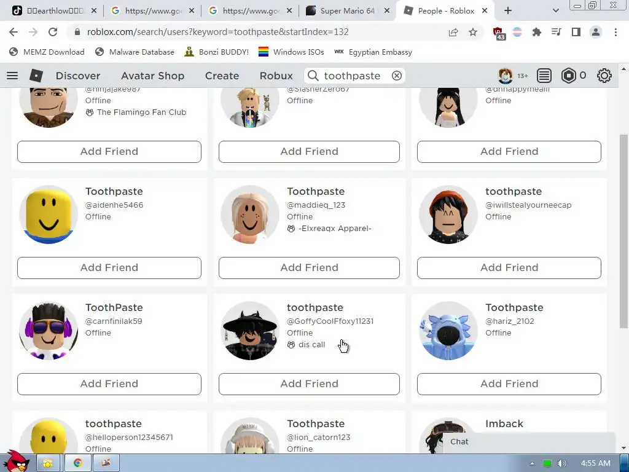
Task: Add friend for iwillstealyourneecap
Action: tap(509, 268)
